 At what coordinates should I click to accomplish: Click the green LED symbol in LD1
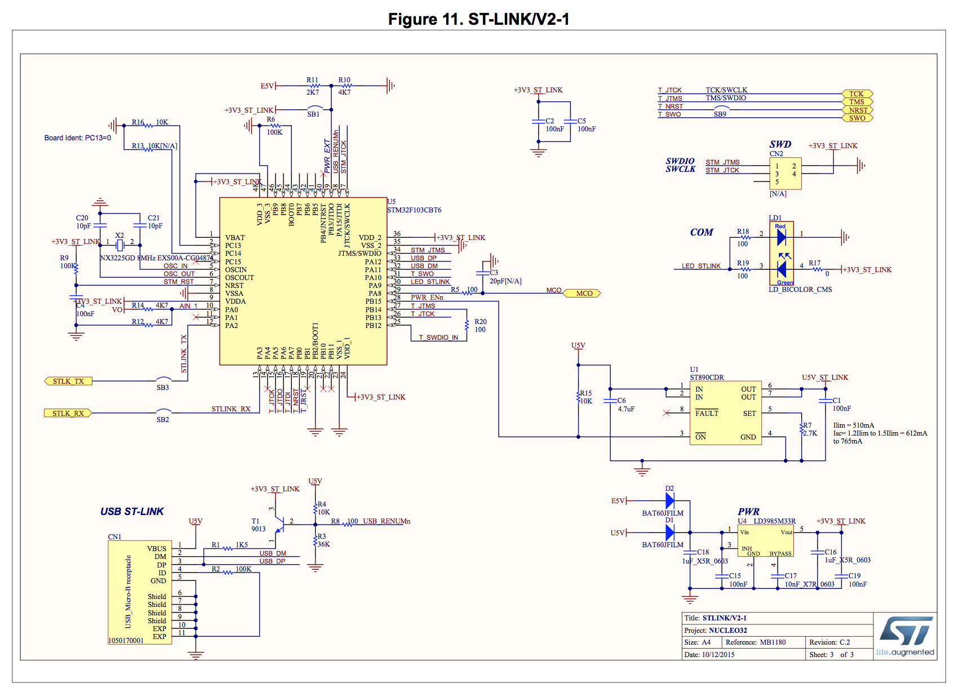pyautogui.click(x=781, y=269)
